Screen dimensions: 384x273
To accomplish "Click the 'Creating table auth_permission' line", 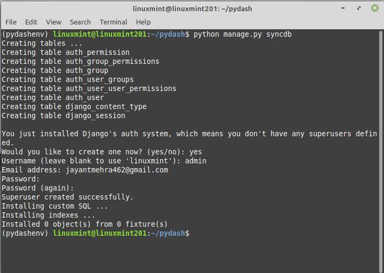I will pyautogui.click(x=65, y=52).
